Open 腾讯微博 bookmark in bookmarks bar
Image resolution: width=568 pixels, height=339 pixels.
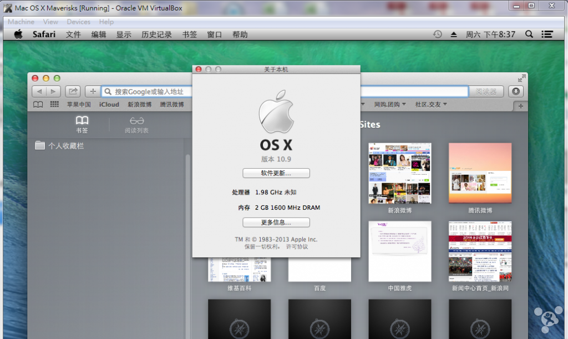point(172,105)
